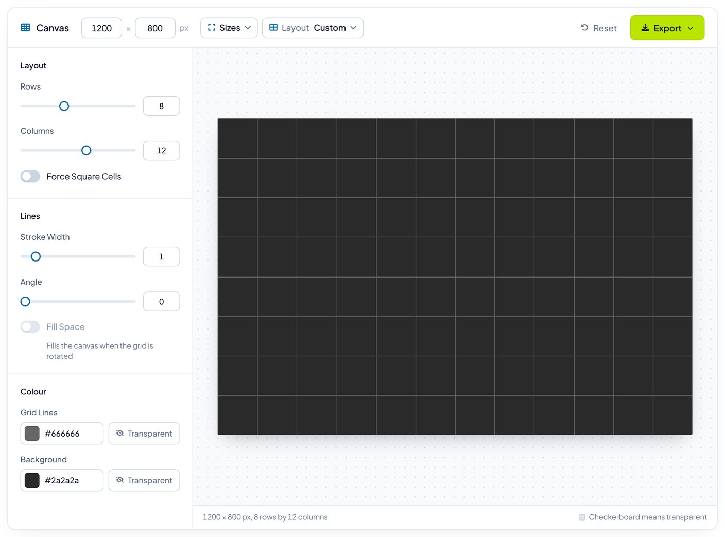Open the Grid Lines colour swatch
This screenshot has width=725, height=537.
[32, 434]
